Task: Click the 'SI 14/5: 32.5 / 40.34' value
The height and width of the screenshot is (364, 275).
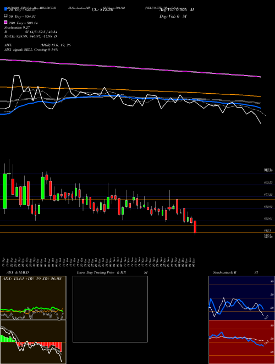Action: pos(41,32)
